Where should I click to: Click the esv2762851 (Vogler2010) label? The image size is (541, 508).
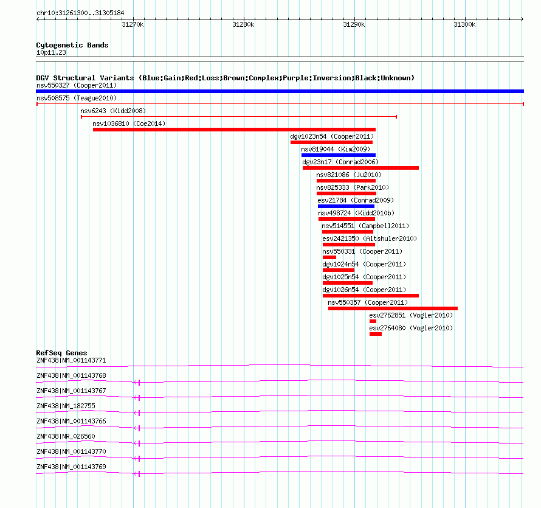pyautogui.click(x=411, y=315)
